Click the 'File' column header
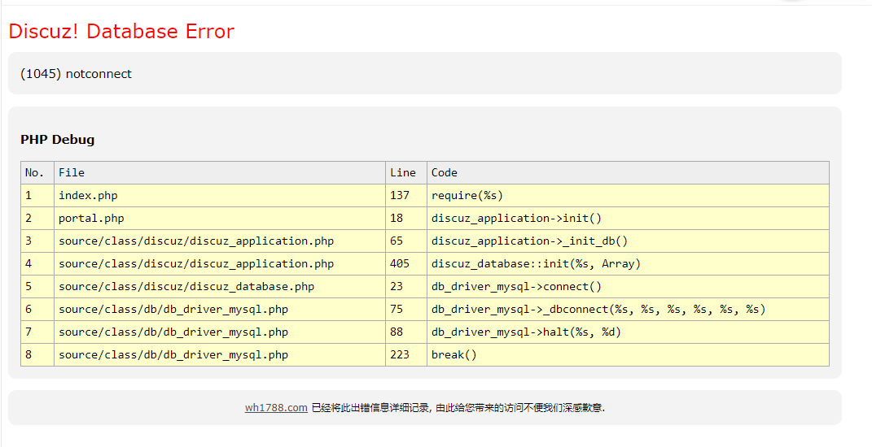Screen dimensions: 872x447 [x=220, y=172]
